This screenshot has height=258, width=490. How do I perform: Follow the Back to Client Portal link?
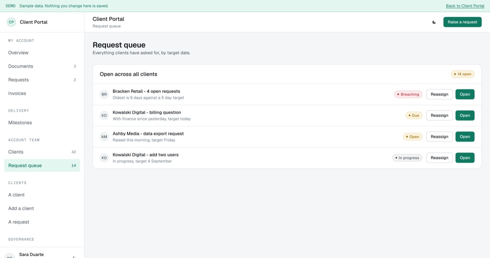click(x=465, y=6)
